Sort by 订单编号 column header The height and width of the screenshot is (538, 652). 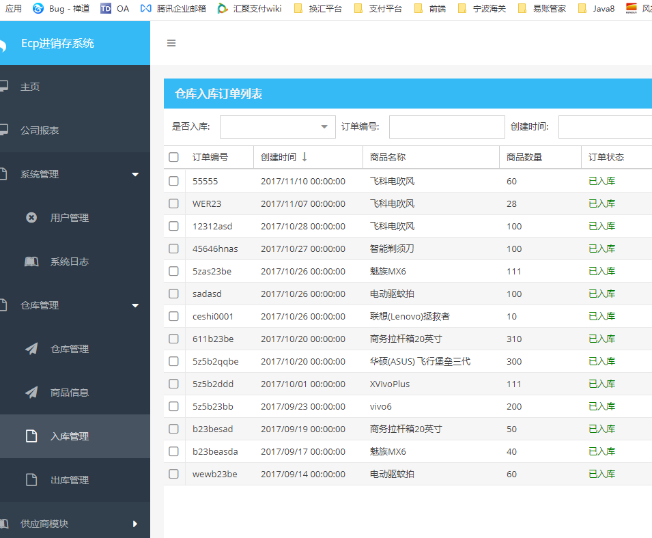pos(210,157)
